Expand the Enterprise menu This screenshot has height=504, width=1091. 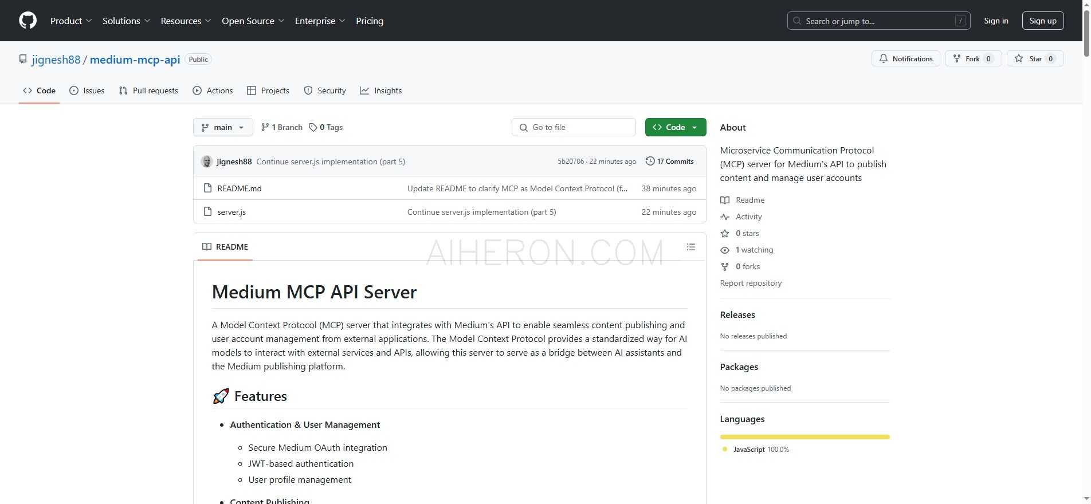click(x=320, y=21)
